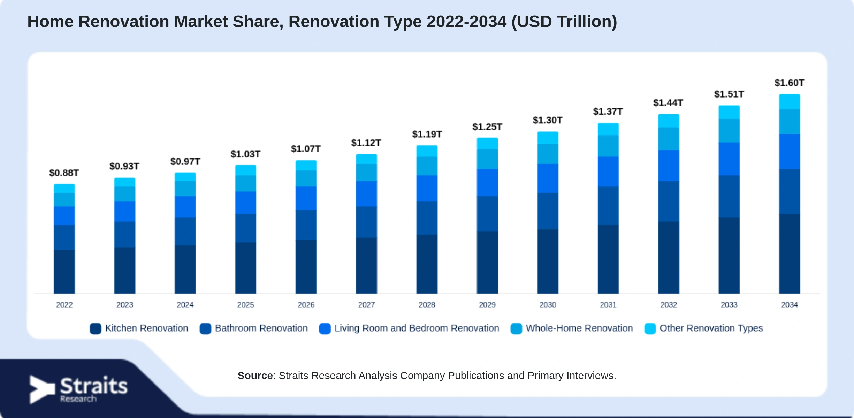Toggle the Whole-Home Renovation legend label

click(x=579, y=328)
